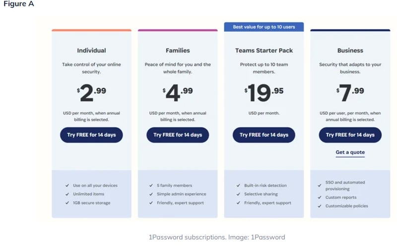Select the Individual plan heading
The image size is (397, 246).
point(91,50)
